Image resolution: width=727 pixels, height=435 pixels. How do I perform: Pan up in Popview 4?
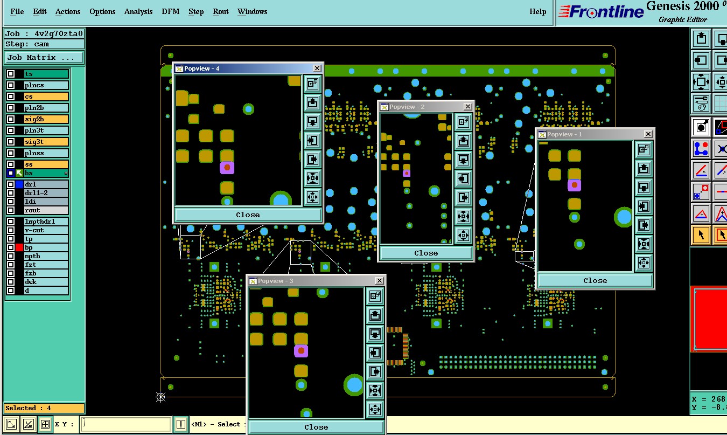coord(312,102)
